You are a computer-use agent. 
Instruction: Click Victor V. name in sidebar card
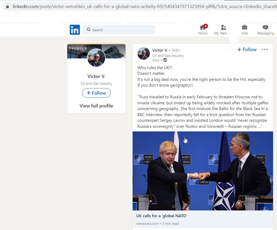96,76
